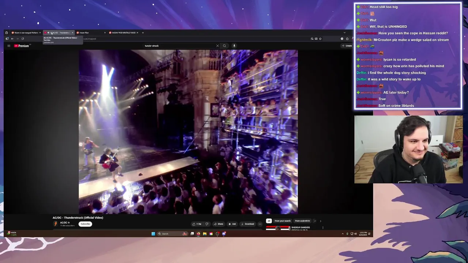Open the Windows Start menu
The image size is (468, 263).
153,234
